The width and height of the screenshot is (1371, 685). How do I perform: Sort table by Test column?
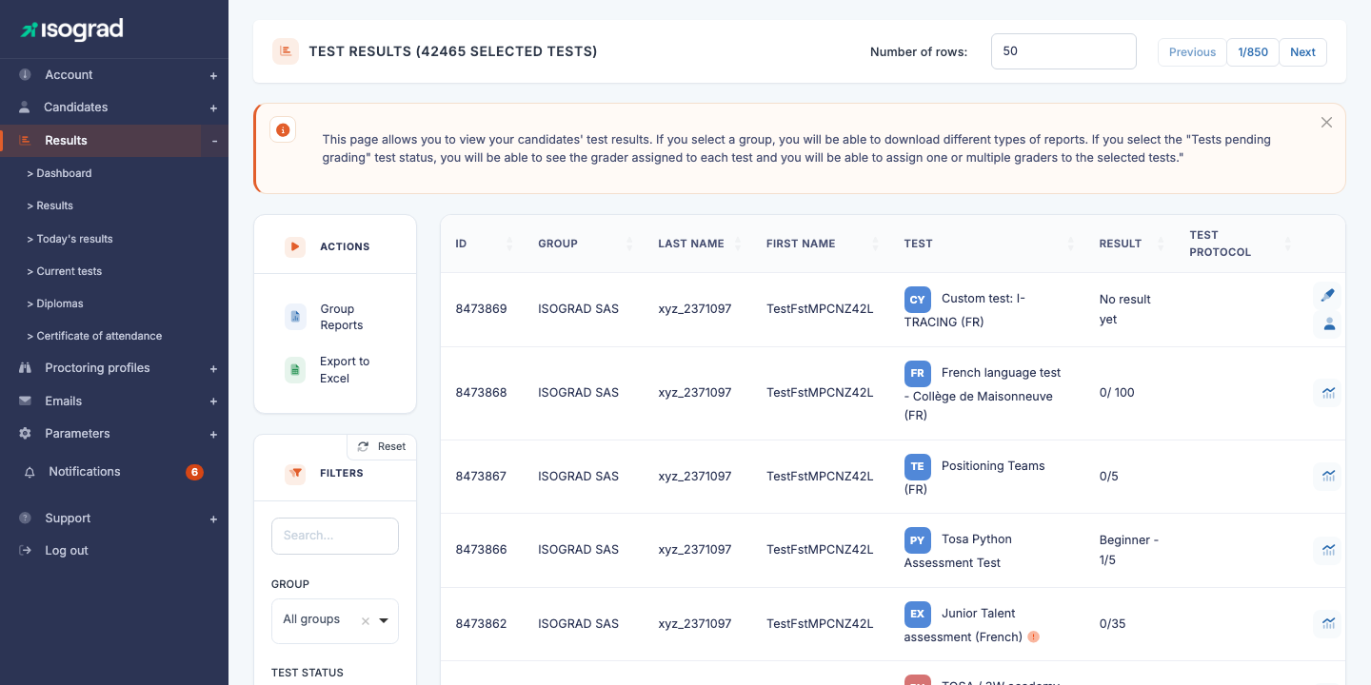click(1071, 244)
